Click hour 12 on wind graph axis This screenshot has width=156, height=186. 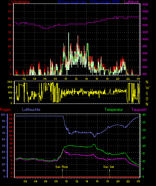(76, 79)
